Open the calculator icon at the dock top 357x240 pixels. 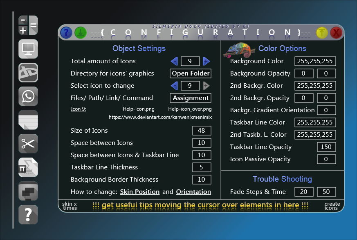click(x=28, y=25)
